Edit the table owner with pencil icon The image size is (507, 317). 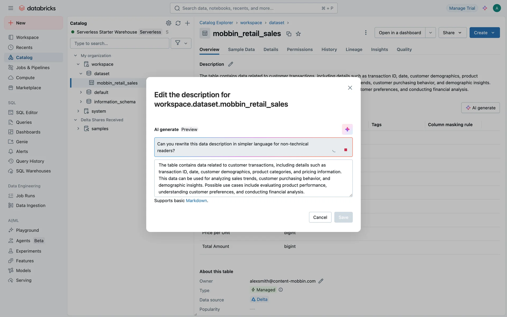(x=321, y=281)
